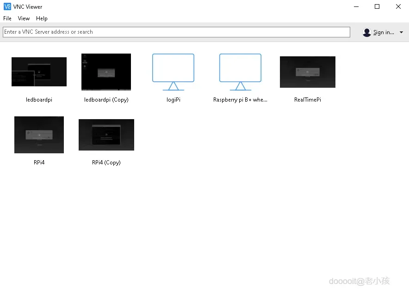Image resolution: width=409 pixels, height=290 pixels.
Task: Click the 'RPi4 (Copy)' label text
Action: (106, 163)
